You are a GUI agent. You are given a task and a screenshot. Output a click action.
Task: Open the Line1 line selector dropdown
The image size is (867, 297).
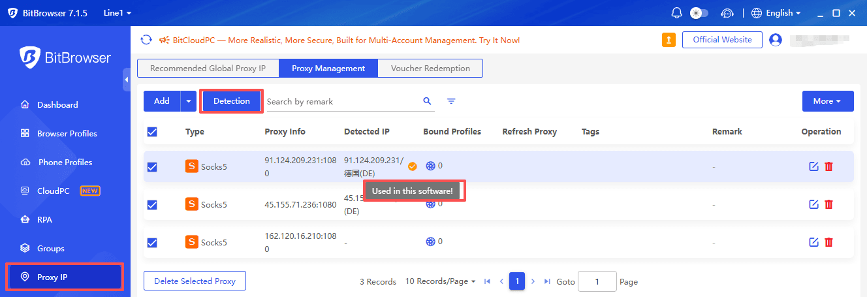(118, 13)
